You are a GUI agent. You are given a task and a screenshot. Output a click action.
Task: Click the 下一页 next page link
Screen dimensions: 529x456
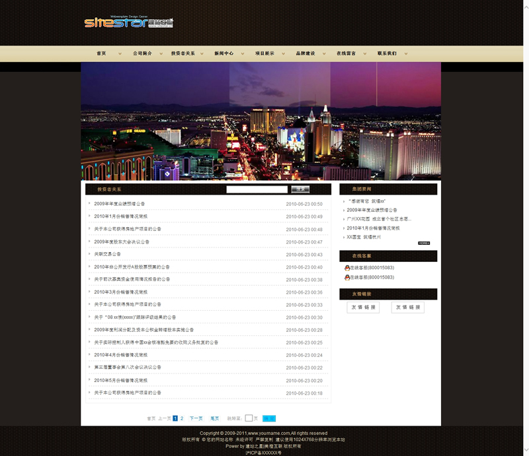(x=196, y=418)
